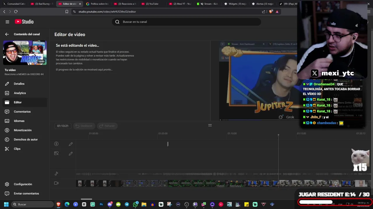The width and height of the screenshot is (373, 209).
Task: Open the Configuración gear icon
Action: point(7,184)
